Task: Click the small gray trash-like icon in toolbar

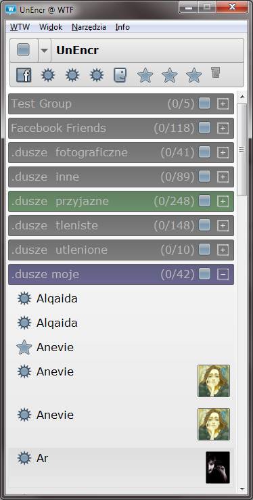Action: click(216, 72)
